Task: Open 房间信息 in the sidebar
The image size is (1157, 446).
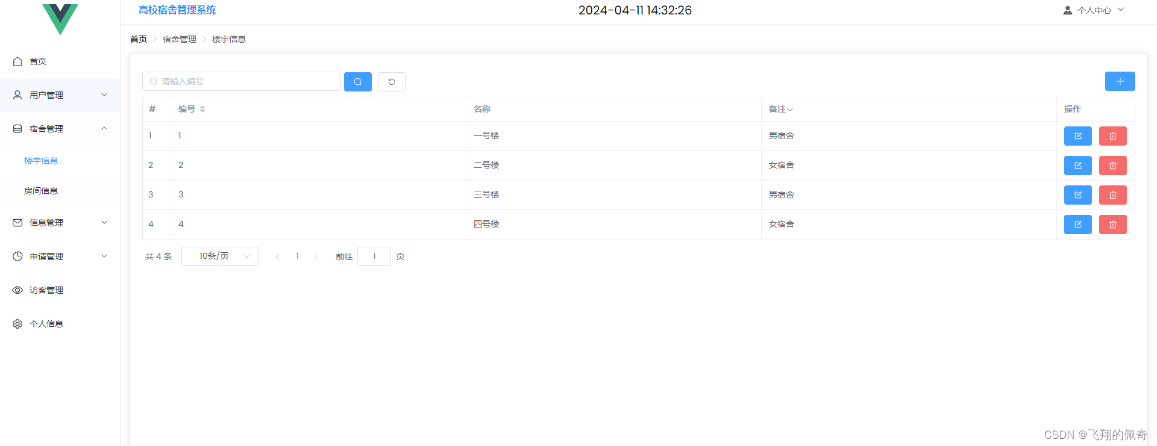Action: pyautogui.click(x=41, y=191)
